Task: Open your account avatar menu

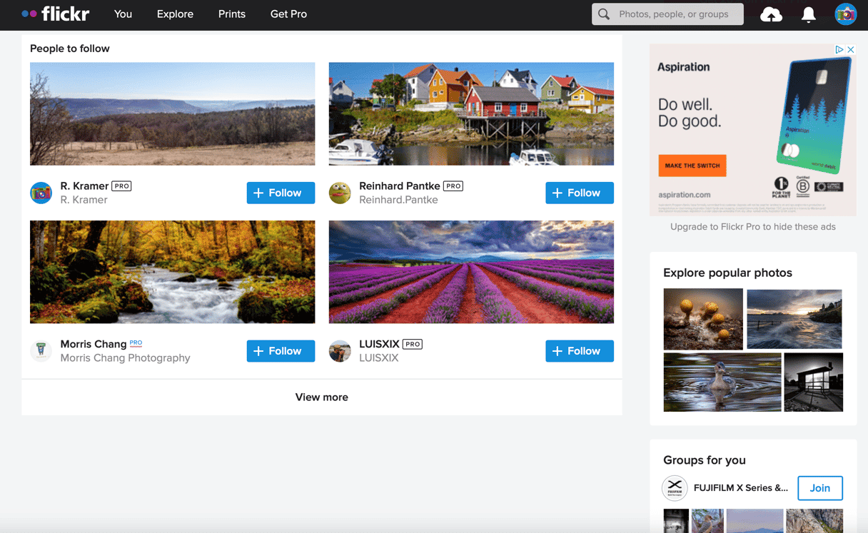Action: pyautogui.click(x=846, y=14)
